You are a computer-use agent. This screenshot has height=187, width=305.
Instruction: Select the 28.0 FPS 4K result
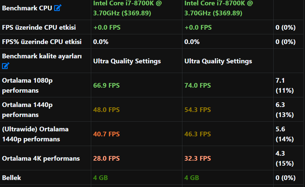tap(106, 158)
